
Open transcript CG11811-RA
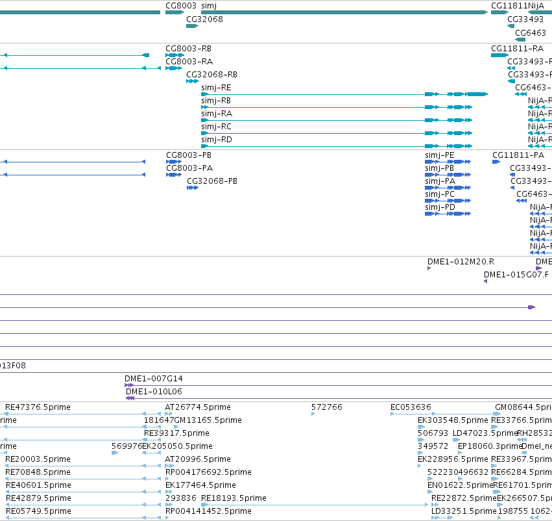point(517,49)
